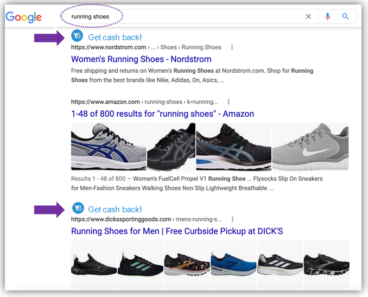Click the YB cash back icon above Dick's result
The height and width of the screenshot is (297, 368).
tap(78, 208)
